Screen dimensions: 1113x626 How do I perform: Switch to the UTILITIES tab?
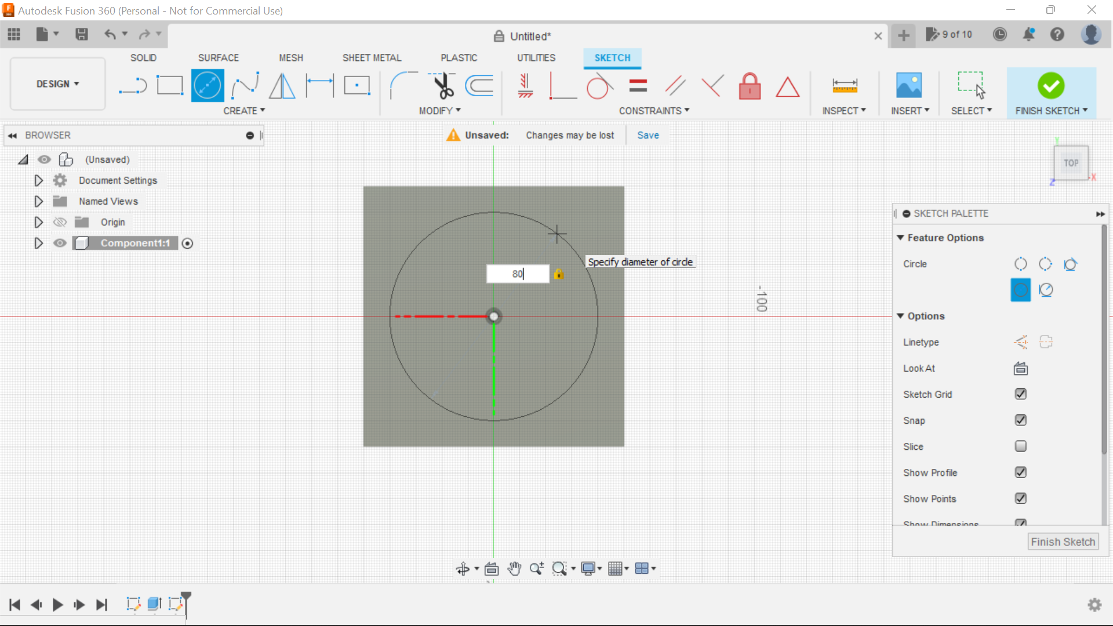(x=536, y=58)
